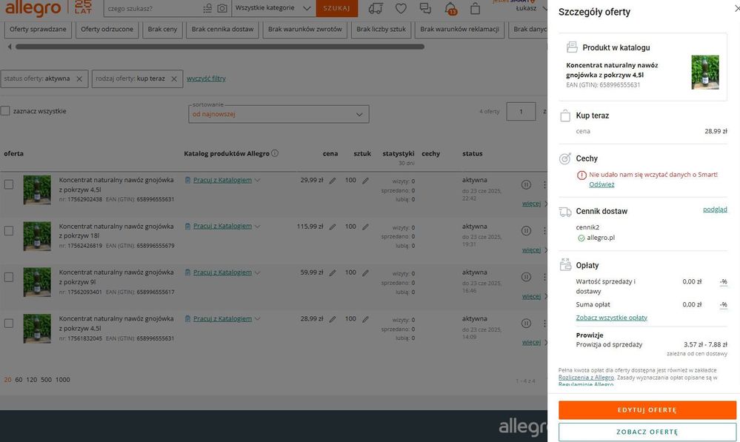Open 'Rozliczenia z Allegro' link

(586, 378)
